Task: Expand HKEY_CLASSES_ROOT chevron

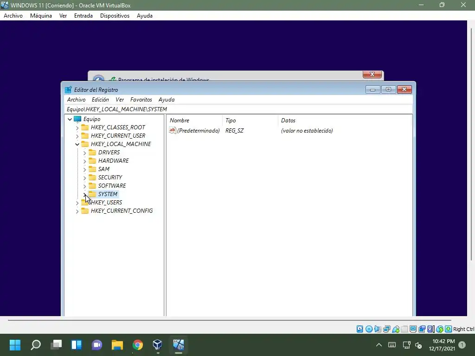Action: click(77, 128)
